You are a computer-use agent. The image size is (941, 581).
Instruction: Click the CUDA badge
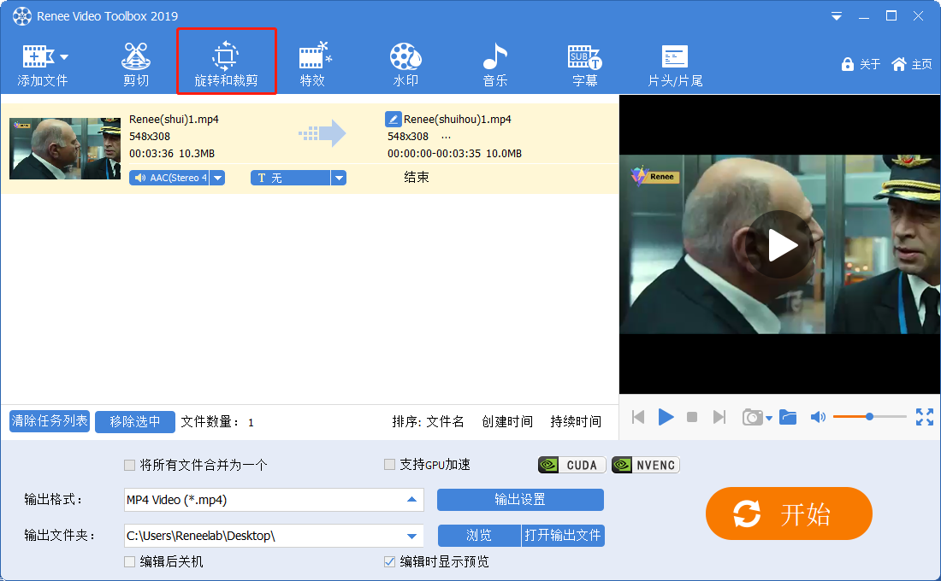click(x=572, y=466)
